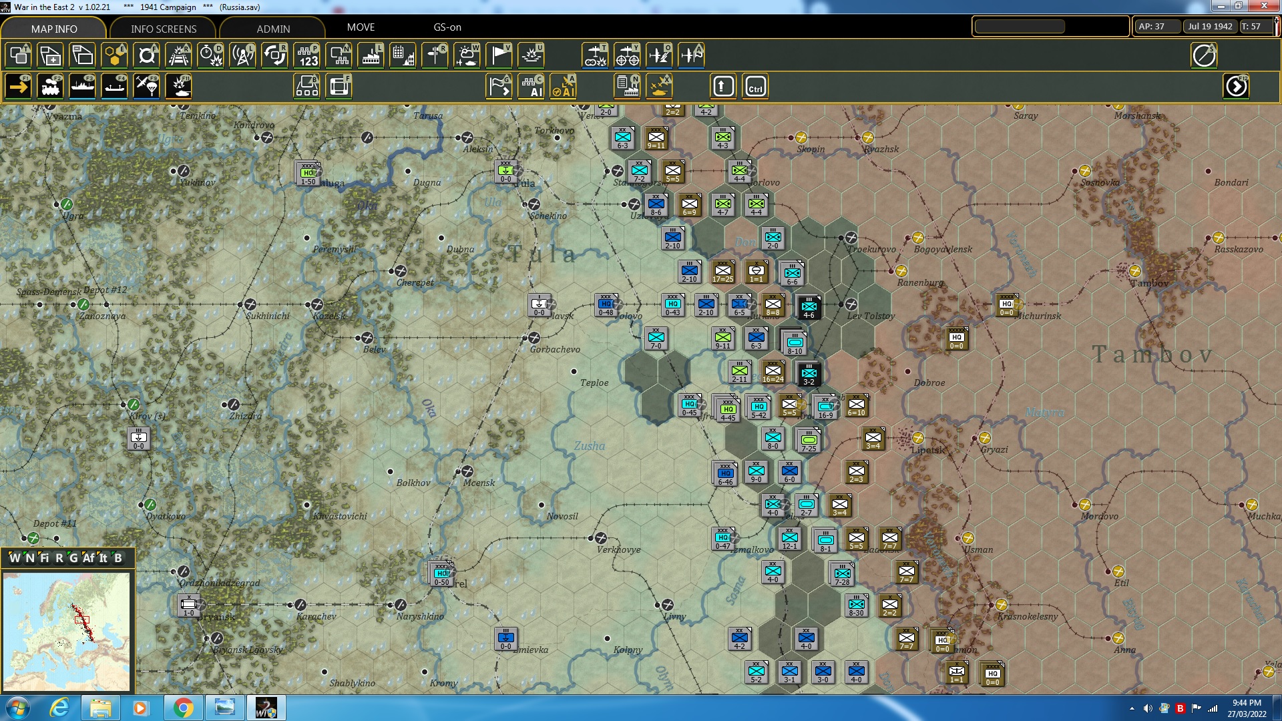Click the air strike (O) icon
This screenshot has width=1282, height=721.
pyautogui.click(x=659, y=55)
